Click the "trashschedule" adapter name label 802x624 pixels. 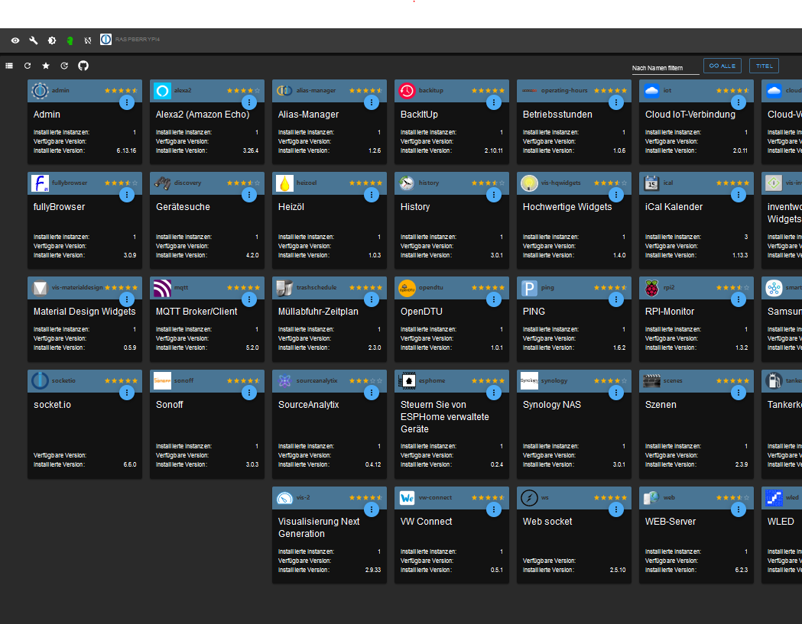pyautogui.click(x=317, y=287)
